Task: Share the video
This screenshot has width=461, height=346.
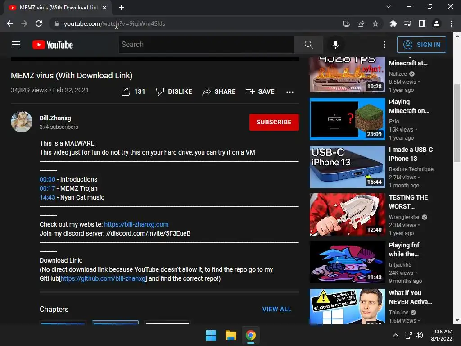Action: pos(219,91)
